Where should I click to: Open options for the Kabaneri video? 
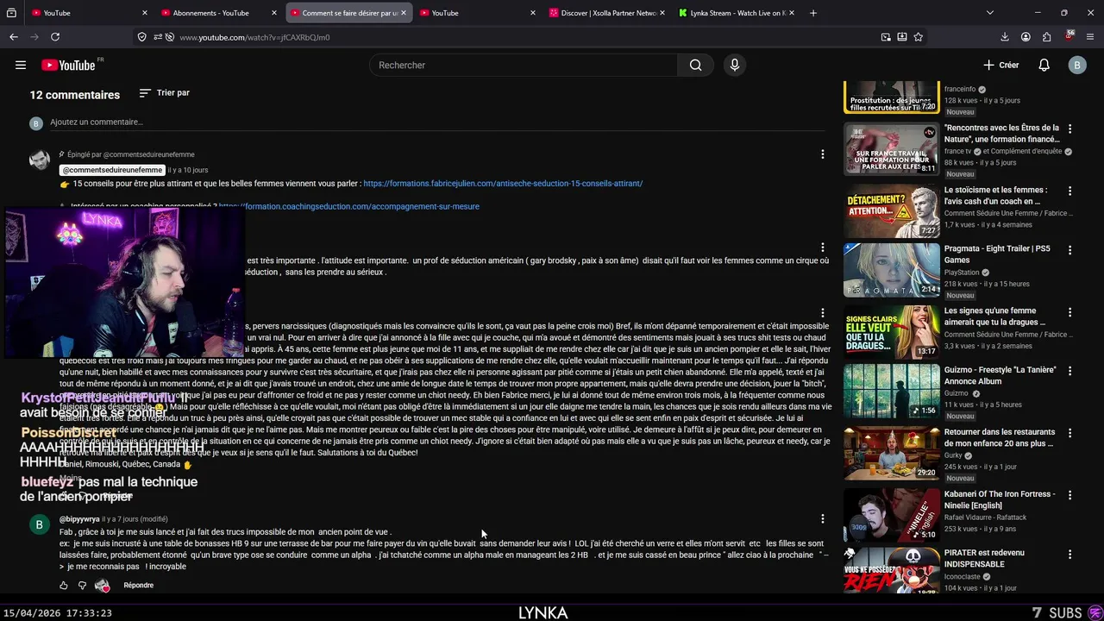[1069, 496]
